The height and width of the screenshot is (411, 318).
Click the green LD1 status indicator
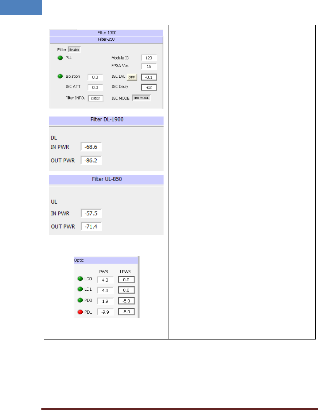click(80, 289)
